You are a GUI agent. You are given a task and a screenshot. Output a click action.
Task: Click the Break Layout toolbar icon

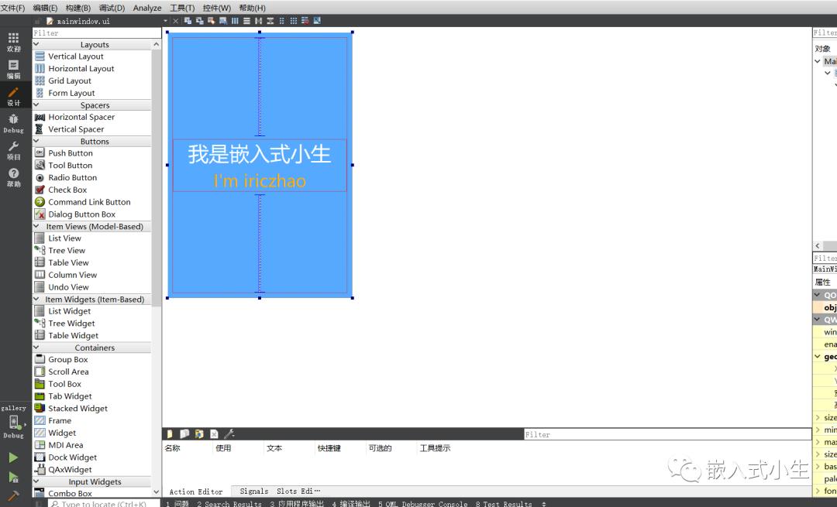coord(305,21)
